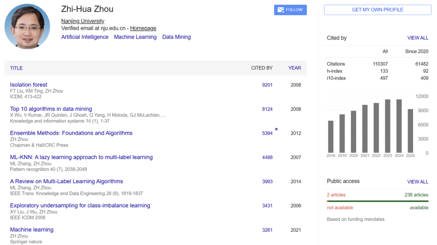This screenshot has width=437, height=245.
Task: Select the Data Mining interest tag
Action: coord(176,37)
